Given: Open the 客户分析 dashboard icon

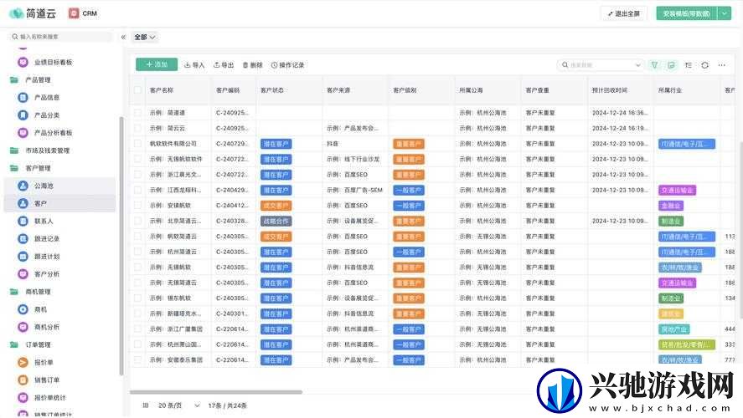Looking at the screenshot, I should [23, 273].
